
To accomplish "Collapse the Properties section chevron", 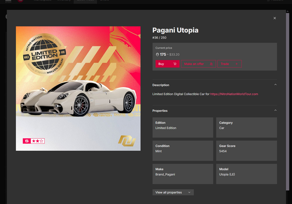I will pyautogui.click(x=275, y=110).
